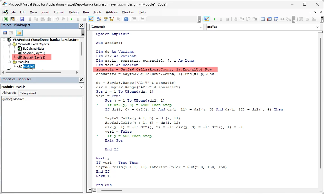
Task: Click the Toolbox hammer-and-wrench icon
Action: coord(118,19)
